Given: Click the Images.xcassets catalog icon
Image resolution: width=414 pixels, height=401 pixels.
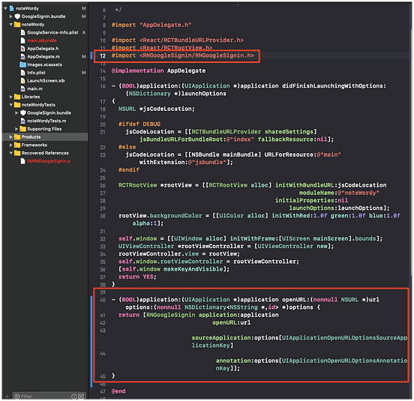Looking at the screenshot, I should point(23,64).
